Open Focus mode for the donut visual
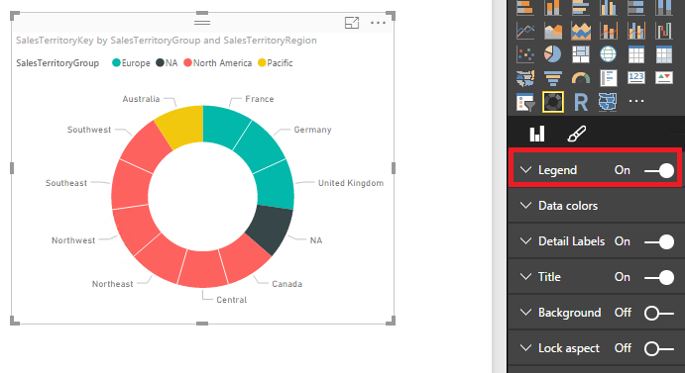The image size is (685, 373). point(352,23)
